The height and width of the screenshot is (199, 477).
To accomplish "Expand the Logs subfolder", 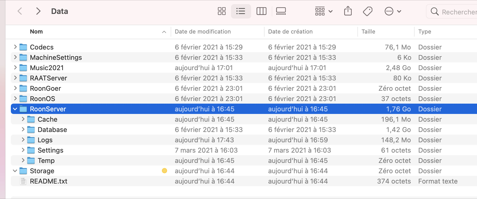I will pyautogui.click(x=23, y=139).
